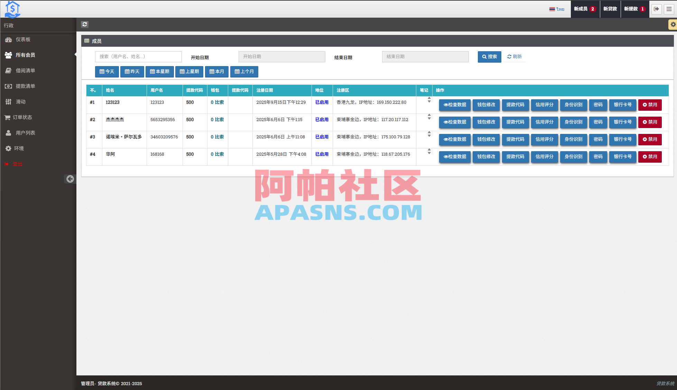Select the 提款清单 sidebar icon
The width and height of the screenshot is (677, 390).
(x=9, y=86)
